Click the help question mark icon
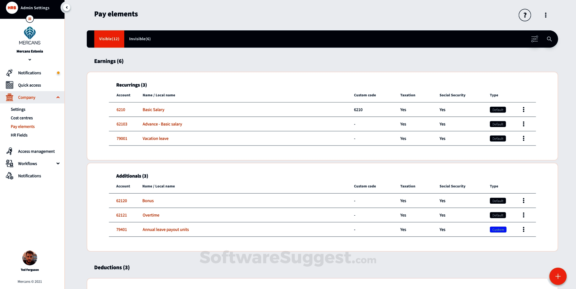 coord(525,15)
